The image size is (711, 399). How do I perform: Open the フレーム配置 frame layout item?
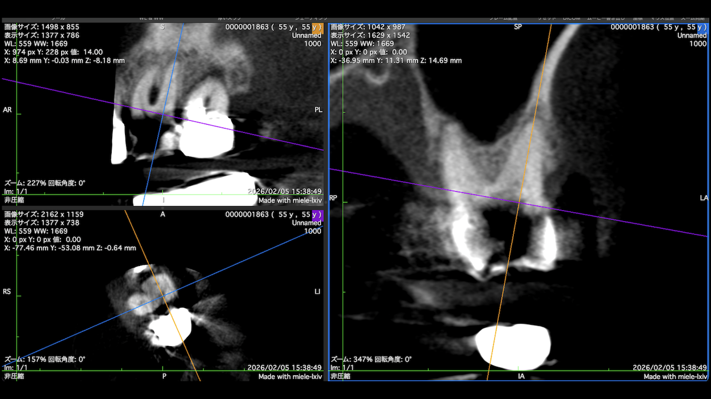point(503,18)
